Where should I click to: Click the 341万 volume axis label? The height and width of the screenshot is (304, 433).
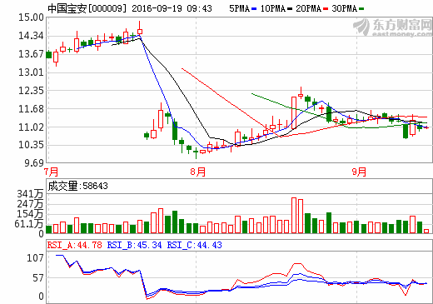30,194
